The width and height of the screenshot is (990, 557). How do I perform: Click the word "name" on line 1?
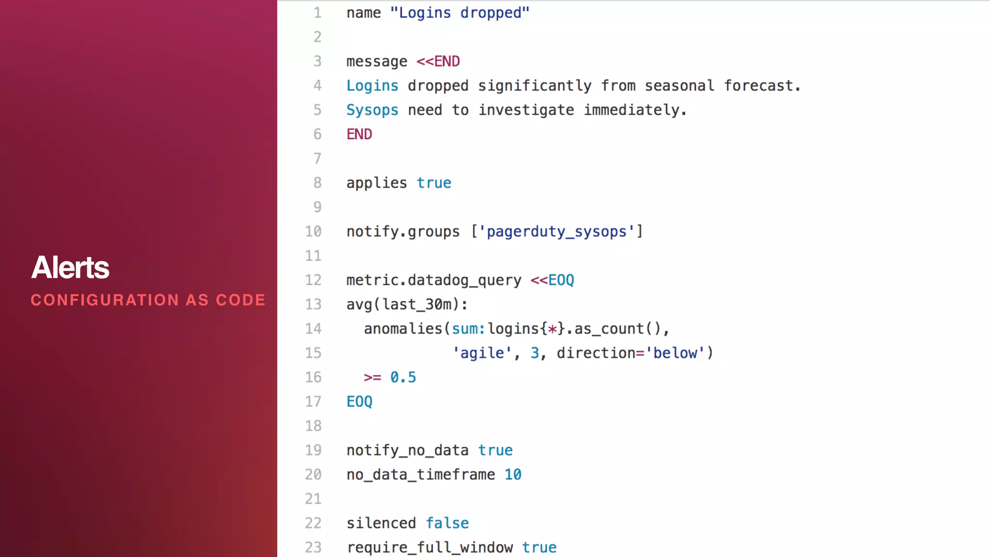click(x=364, y=13)
